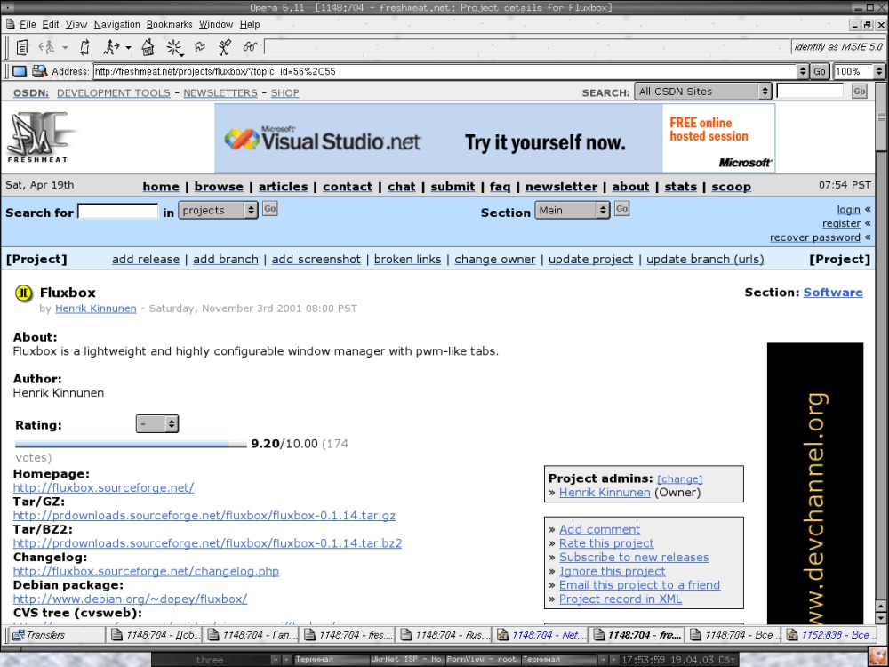The width and height of the screenshot is (889, 667).
Task: Click the Project record in XML link
Action: [621, 599]
